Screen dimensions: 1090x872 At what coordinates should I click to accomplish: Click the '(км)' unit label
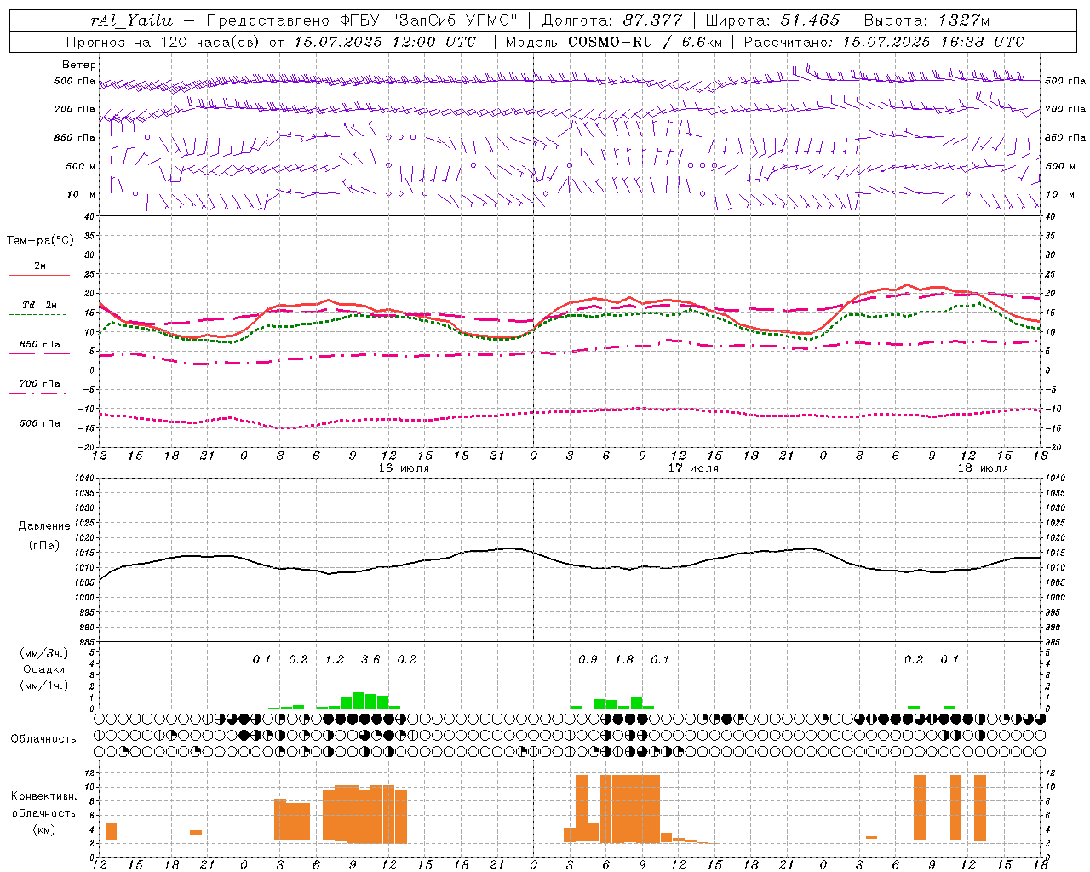43,829
